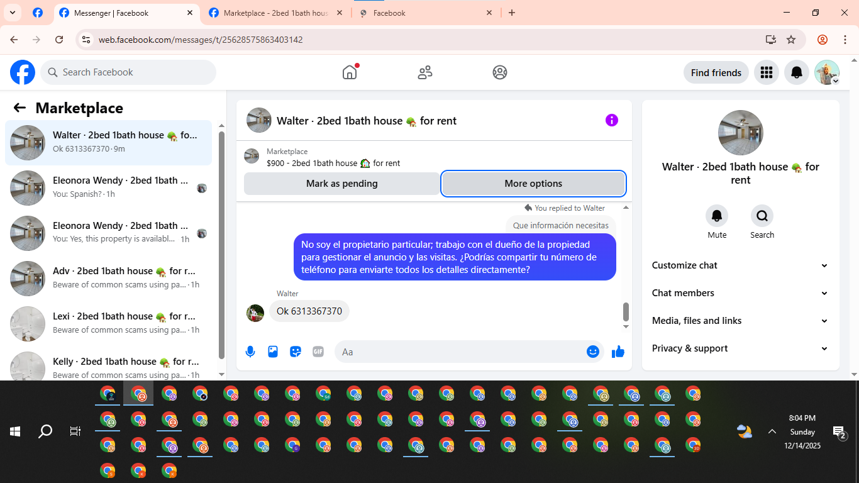
Task: Open a new browser tab
Action: point(512,13)
